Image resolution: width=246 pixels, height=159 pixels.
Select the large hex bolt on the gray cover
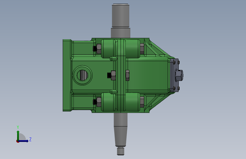click(179, 75)
